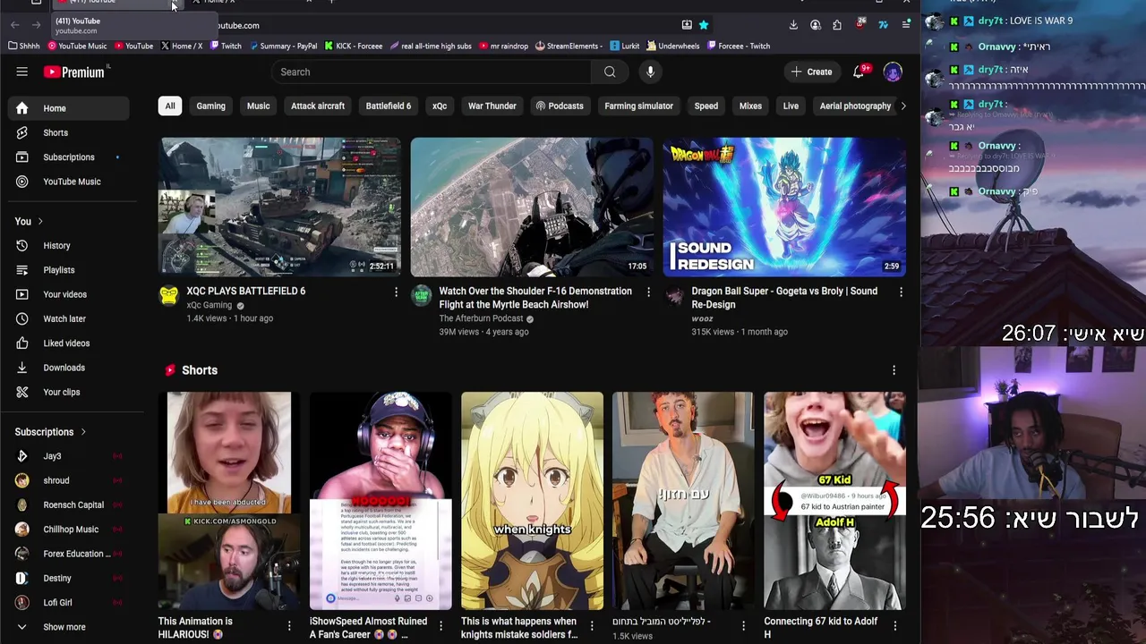Open YouTube Music bookmark in bar

click(x=77, y=46)
